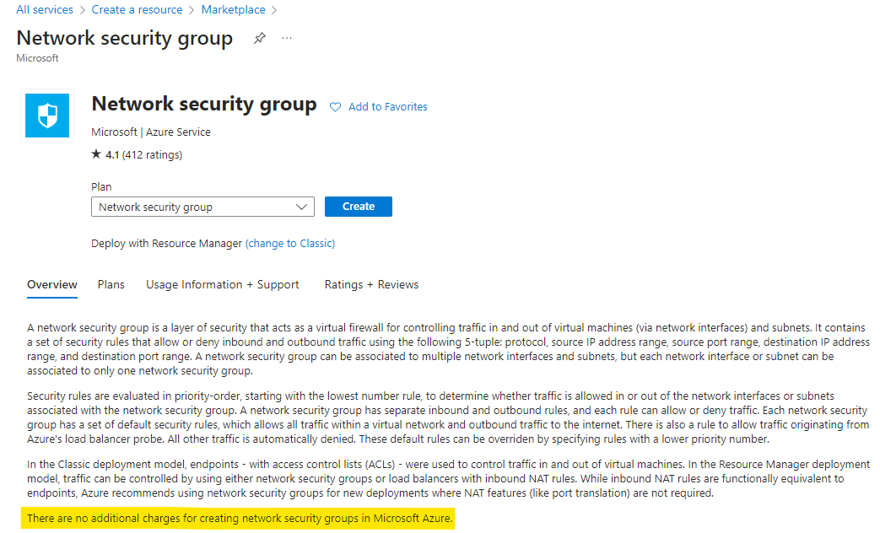
Task: Pin the Network security group page
Action: point(259,38)
